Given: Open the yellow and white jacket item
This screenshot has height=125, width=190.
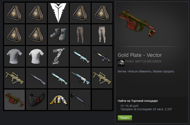Looking at the screenshot, I should (58, 100).
